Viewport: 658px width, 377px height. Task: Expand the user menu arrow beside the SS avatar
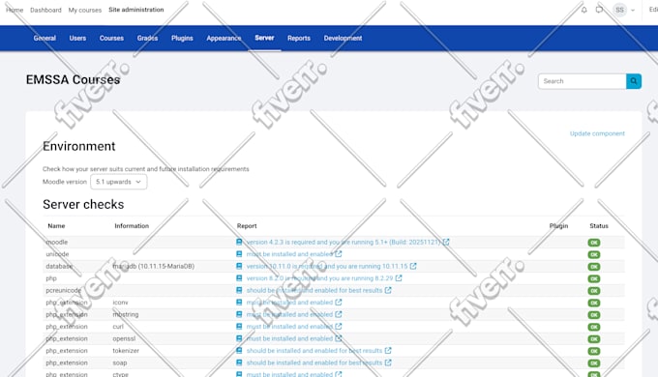pyautogui.click(x=633, y=10)
